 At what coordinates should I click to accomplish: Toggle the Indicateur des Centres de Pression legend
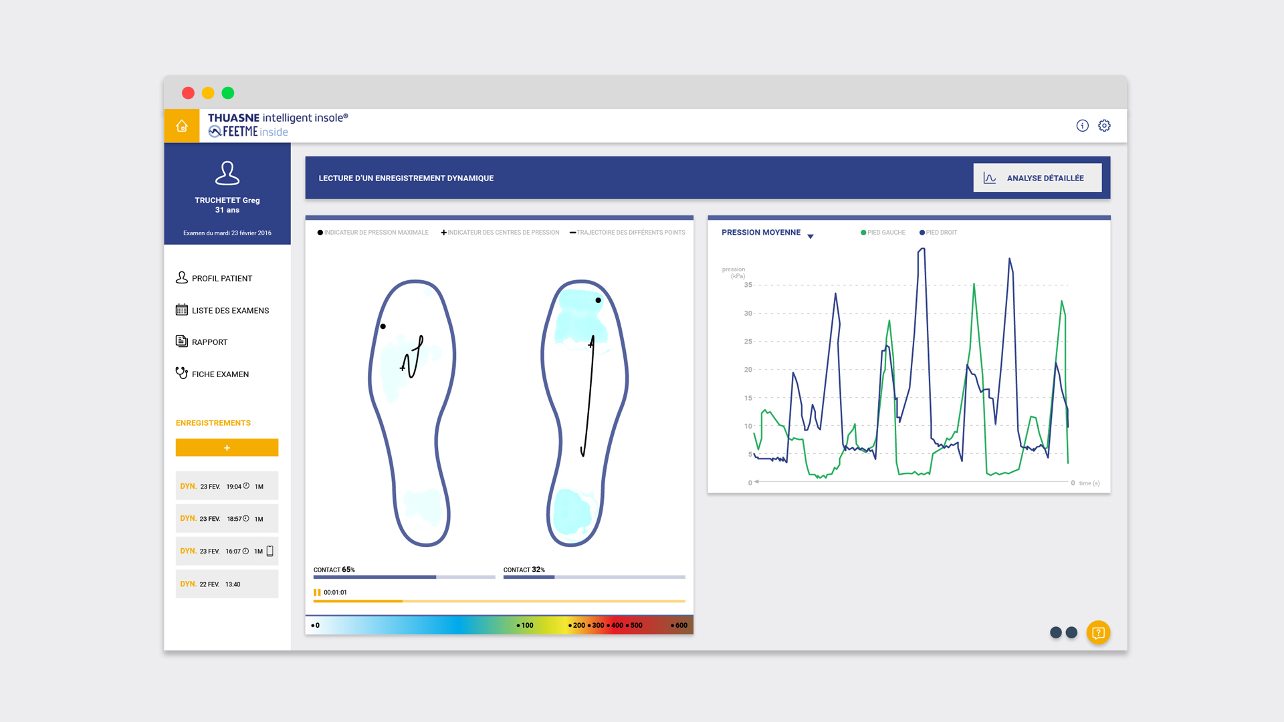click(501, 232)
